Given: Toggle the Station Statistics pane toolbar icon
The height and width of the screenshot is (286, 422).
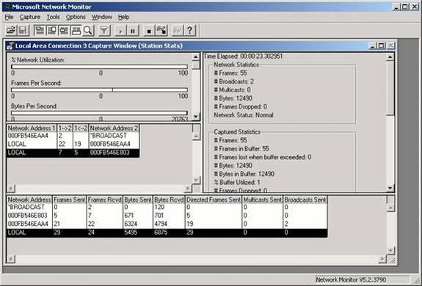Looking at the screenshot, I should point(76,30).
